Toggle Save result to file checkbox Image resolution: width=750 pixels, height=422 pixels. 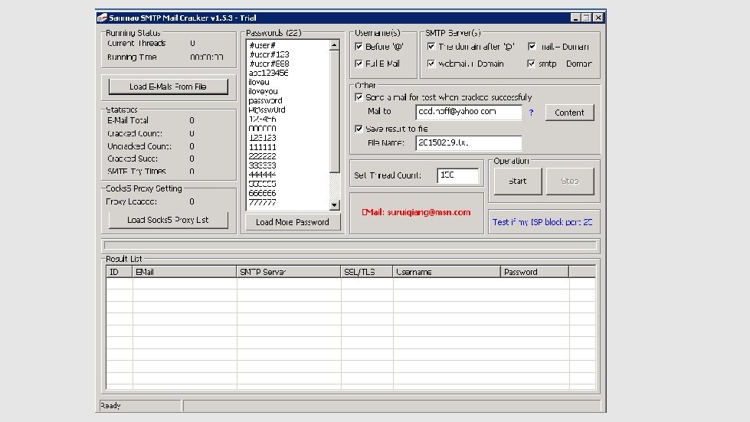(x=359, y=129)
